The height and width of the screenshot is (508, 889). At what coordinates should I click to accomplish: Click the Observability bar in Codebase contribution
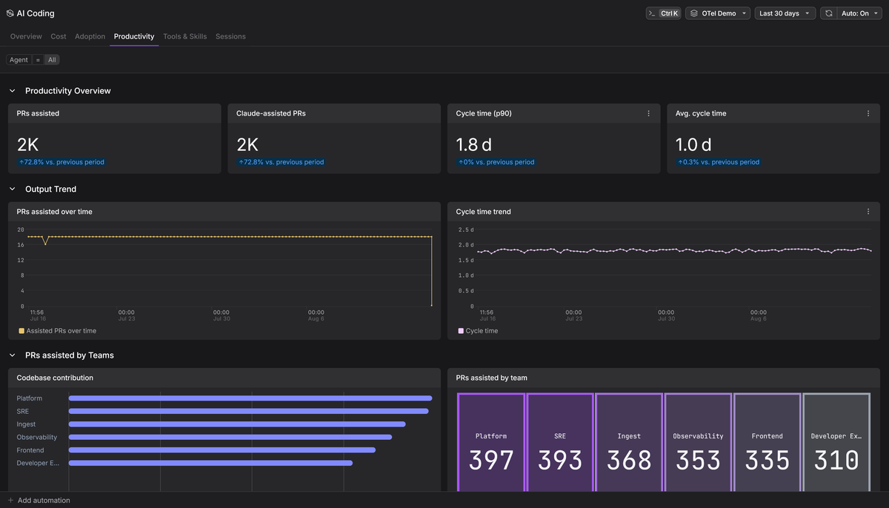coord(230,437)
